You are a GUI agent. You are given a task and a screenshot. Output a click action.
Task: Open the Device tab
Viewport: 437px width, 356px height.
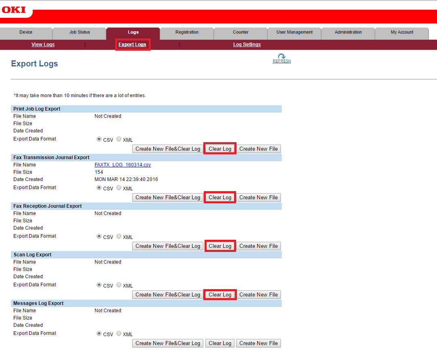(26, 32)
